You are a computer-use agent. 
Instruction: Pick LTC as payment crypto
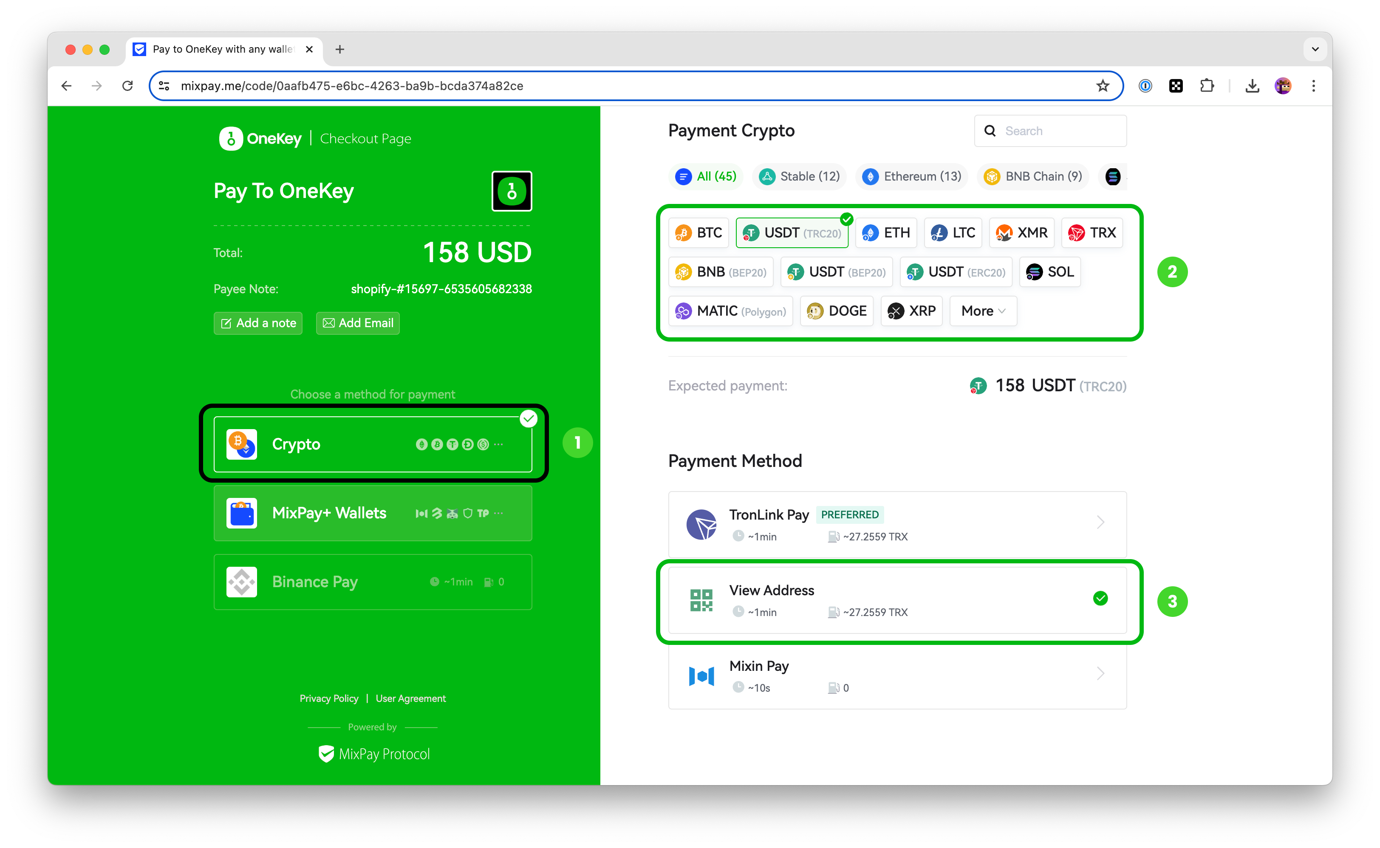point(953,233)
